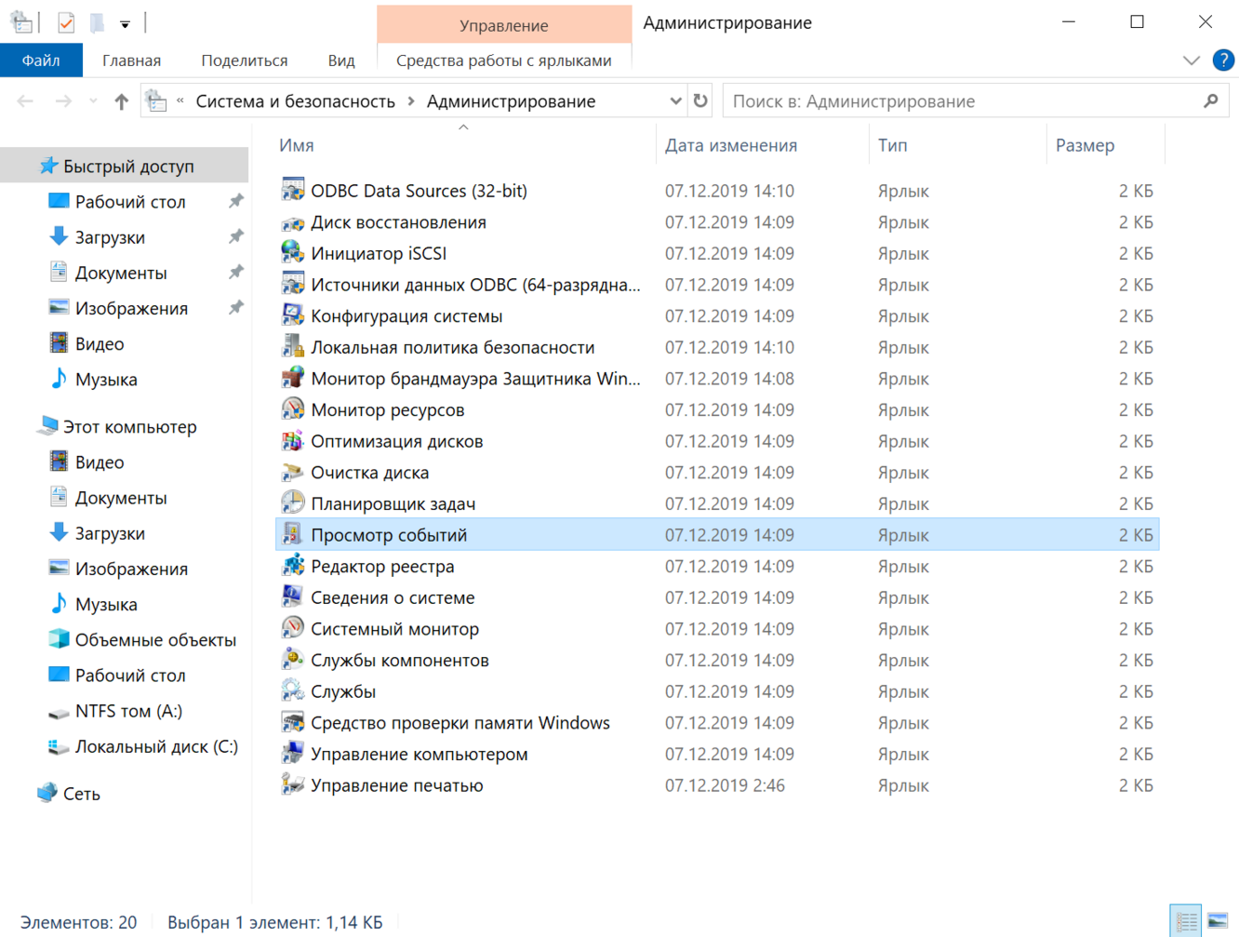Image resolution: width=1239 pixels, height=937 pixels.
Task: Open the recent locations dropdown arrow
Action: point(93,101)
